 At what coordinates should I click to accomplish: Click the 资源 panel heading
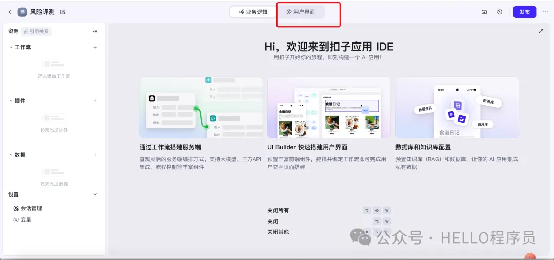[x=13, y=31]
